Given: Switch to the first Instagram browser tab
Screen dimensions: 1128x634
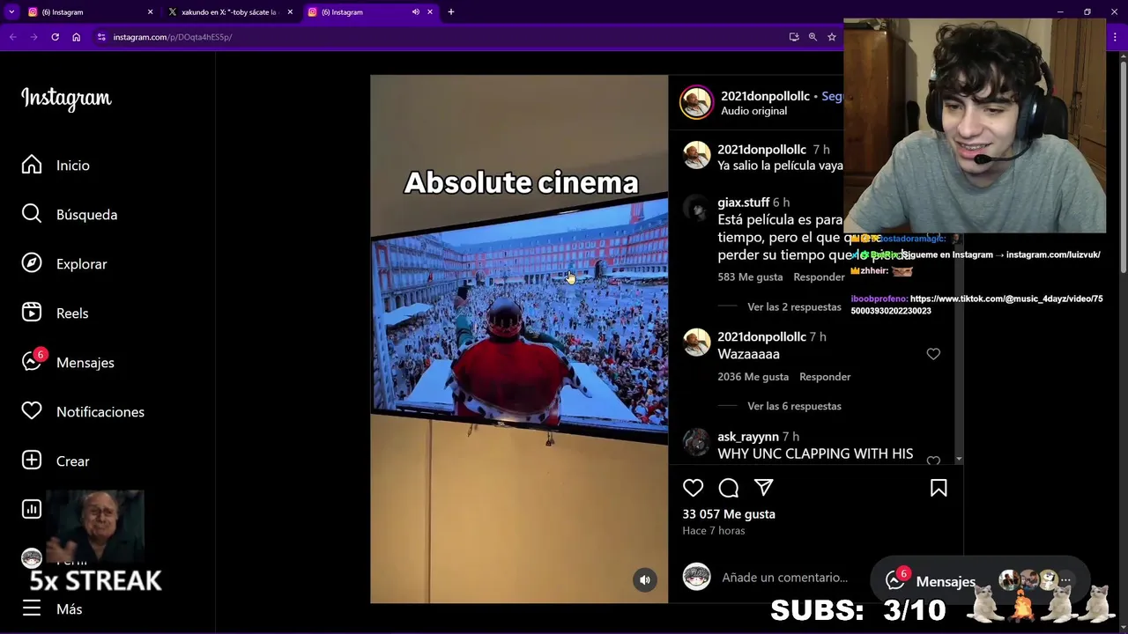Looking at the screenshot, I should coord(91,12).
